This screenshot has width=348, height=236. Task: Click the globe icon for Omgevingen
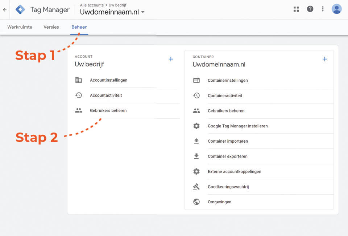coord(196,202)
